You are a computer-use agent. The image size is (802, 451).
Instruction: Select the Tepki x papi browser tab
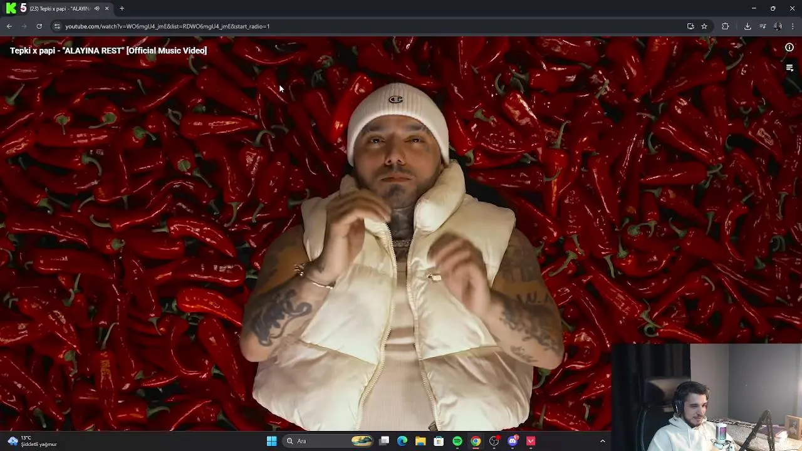point(60,9)
